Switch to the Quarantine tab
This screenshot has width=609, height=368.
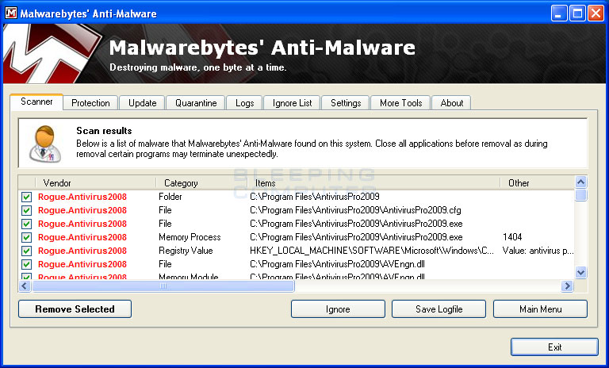click(196, 103)
